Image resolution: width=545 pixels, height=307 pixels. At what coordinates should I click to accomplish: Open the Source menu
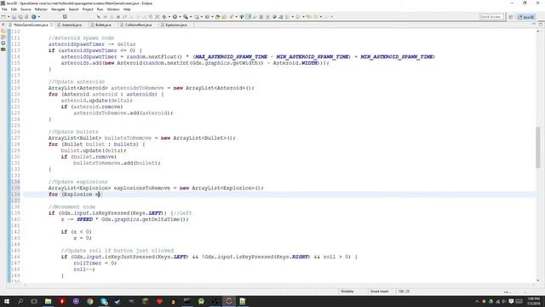[x=26, y=9]
